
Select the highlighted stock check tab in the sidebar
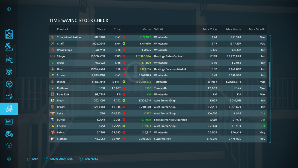coord(9,109)
